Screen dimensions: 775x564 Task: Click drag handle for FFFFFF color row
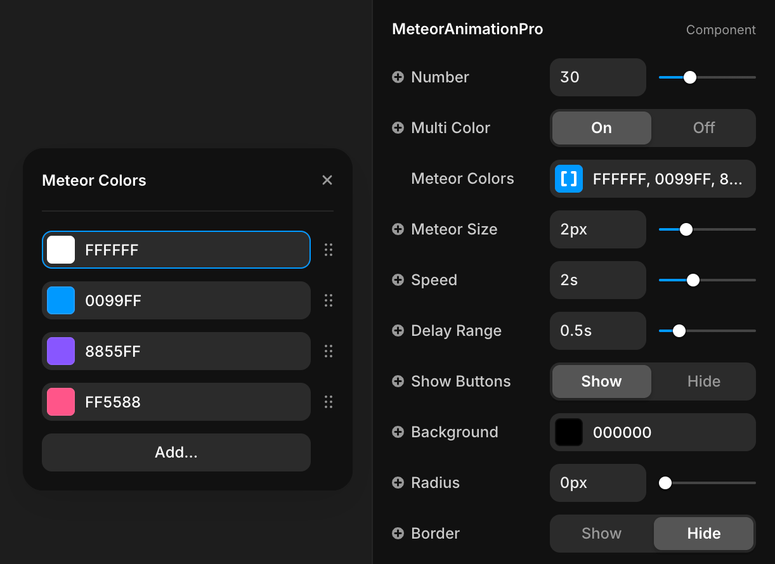pos(328,250)
